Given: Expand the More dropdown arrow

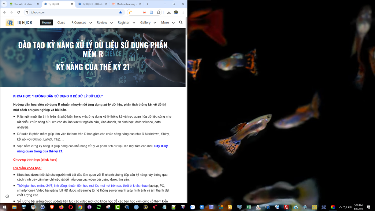Looking at the screenshot, I should [173, 23].
